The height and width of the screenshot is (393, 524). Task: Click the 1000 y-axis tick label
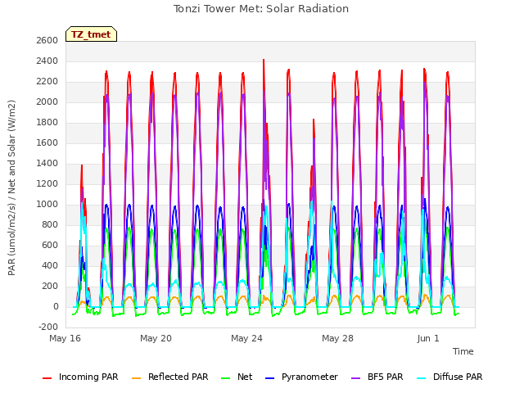click(x=47, y=204)
